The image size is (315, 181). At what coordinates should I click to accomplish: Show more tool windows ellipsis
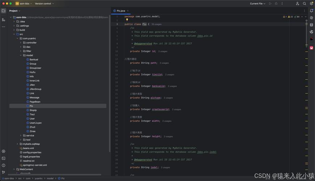click(x=4, y=26)
